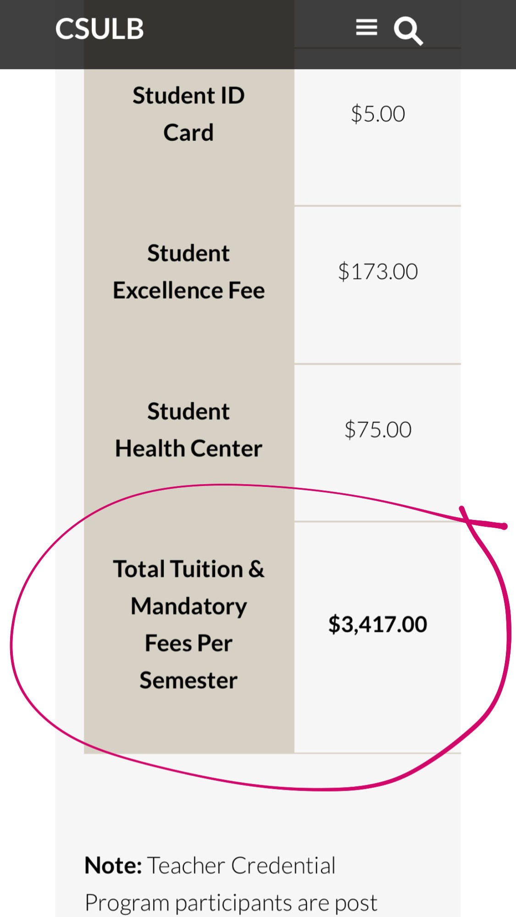Go to the CSULB home logo
Screen dimensions: 516x917
pyautogui.click(x=100, y=28)
